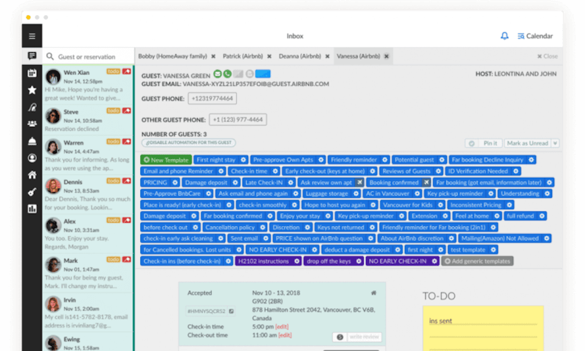Open the home listings sidebar icon

[x=32, y=174]
